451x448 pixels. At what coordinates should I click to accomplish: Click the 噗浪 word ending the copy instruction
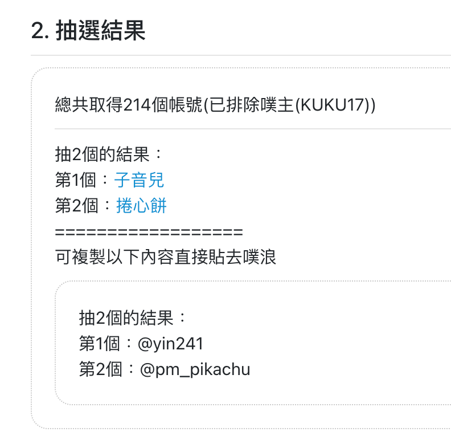[260, 257]
